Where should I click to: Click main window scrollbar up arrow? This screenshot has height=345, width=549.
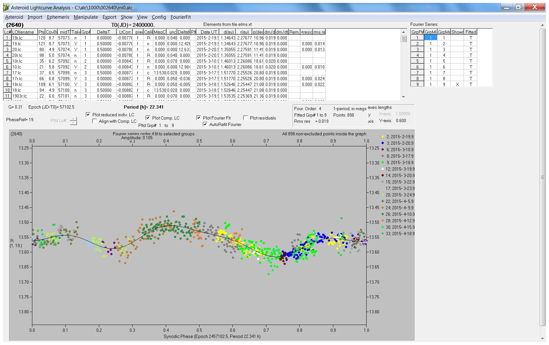pyautogui.click(x=543, y=25)
